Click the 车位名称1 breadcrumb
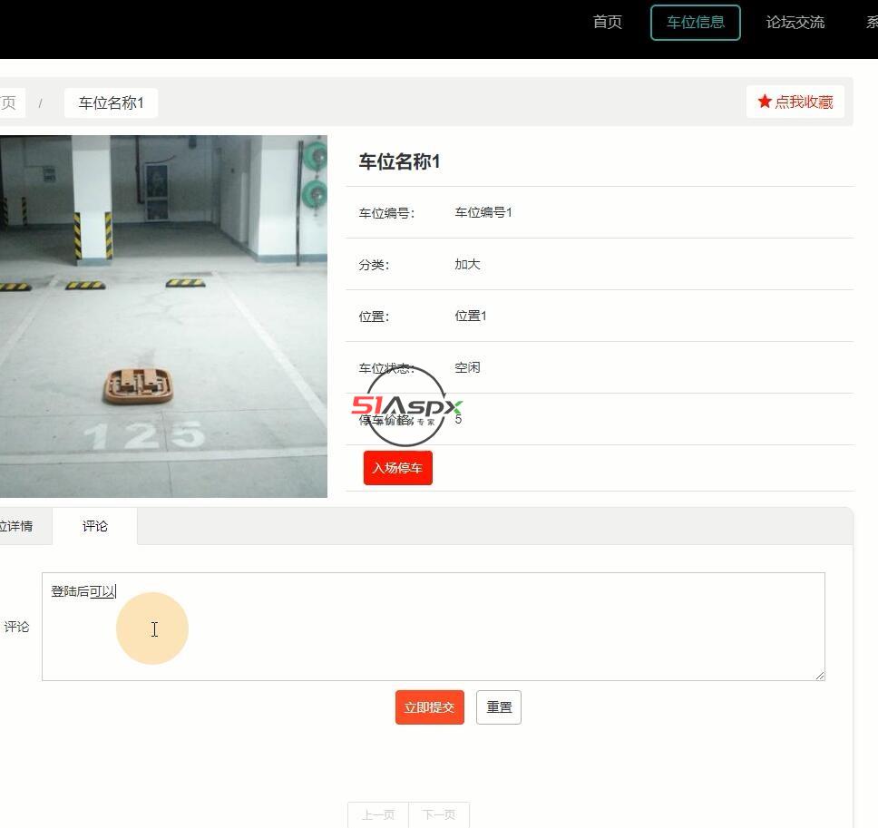Image resolution: width=878 pixels, height=828 pixels. (111, 103)
